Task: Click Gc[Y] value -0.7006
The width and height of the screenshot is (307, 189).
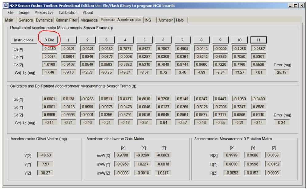Action: tap(220, 107)
